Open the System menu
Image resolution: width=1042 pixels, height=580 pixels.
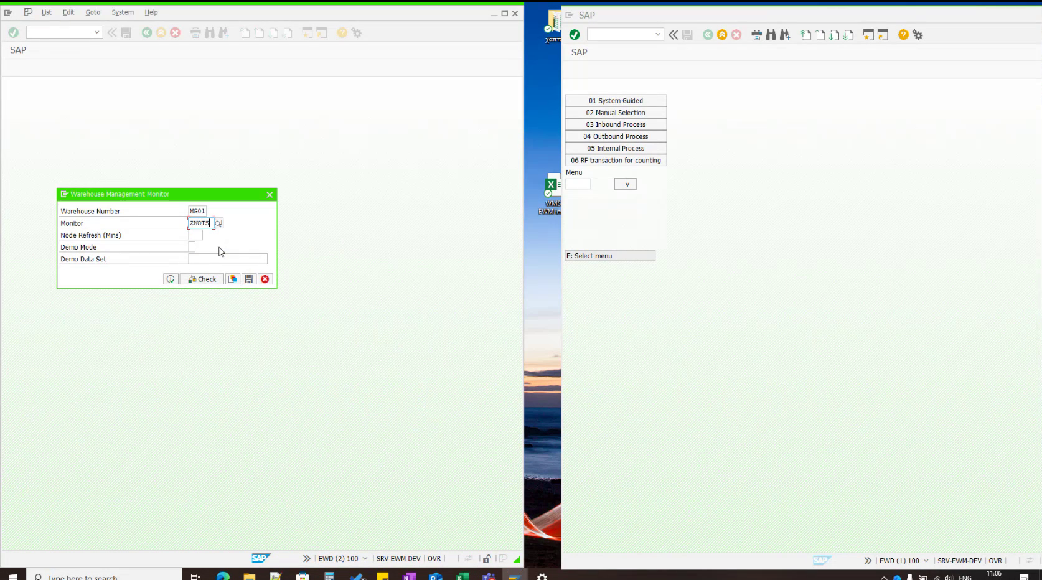[122, 12]
